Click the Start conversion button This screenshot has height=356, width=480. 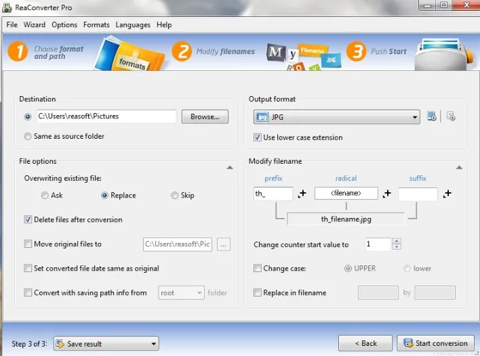click(436, 343)
